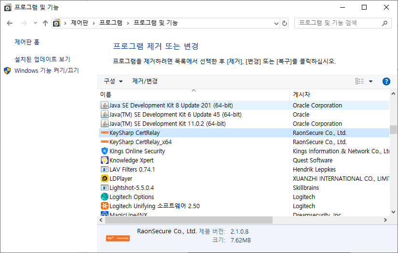Click the view options icon in toolbar
This screenshot has width=398, height=253.
pos(359,81)
